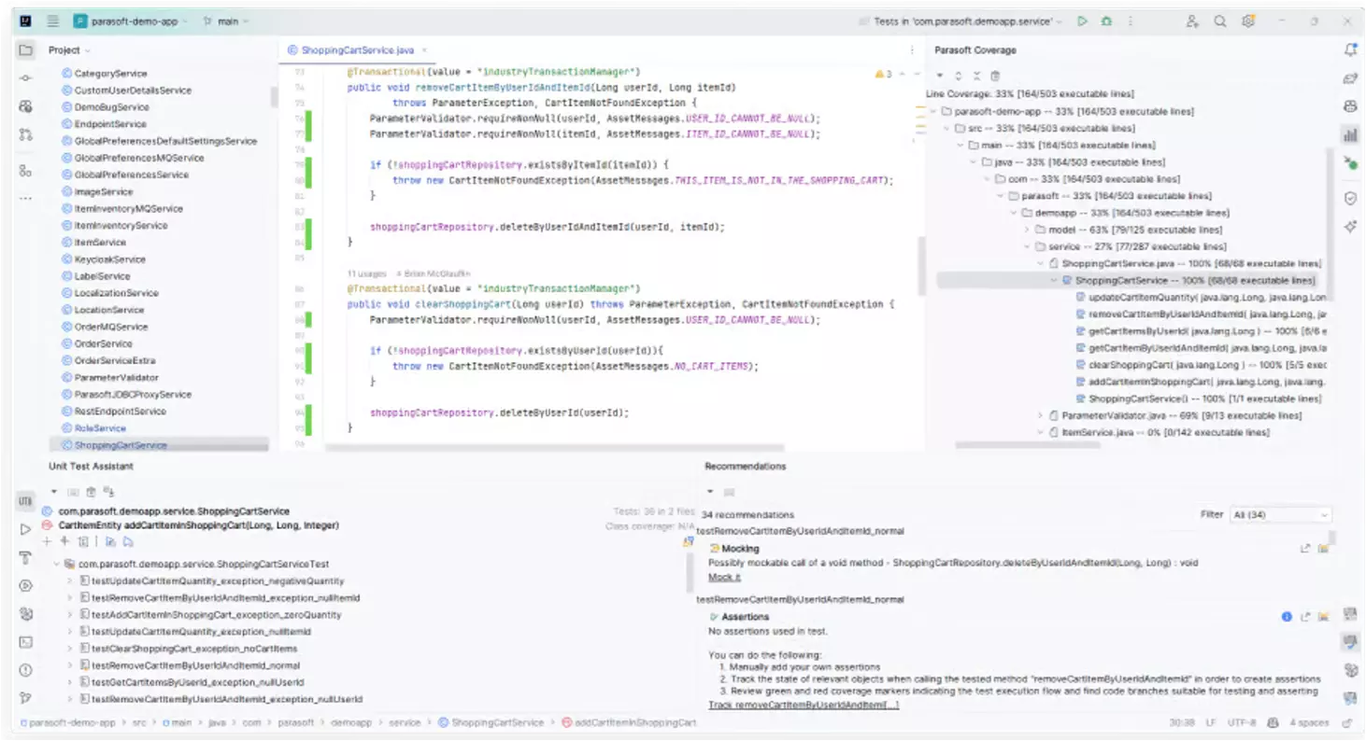
Task: Click the info icon in Assertions recommendation
Action: click(1287, 617)
